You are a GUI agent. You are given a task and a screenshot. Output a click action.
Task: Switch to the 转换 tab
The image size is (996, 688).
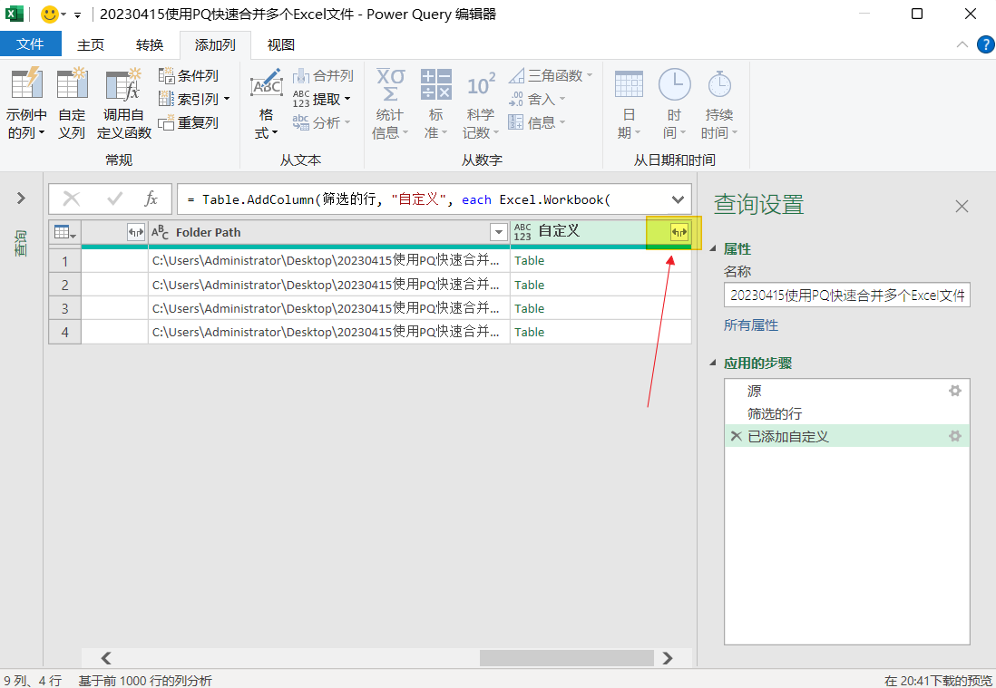click(150, 44)
